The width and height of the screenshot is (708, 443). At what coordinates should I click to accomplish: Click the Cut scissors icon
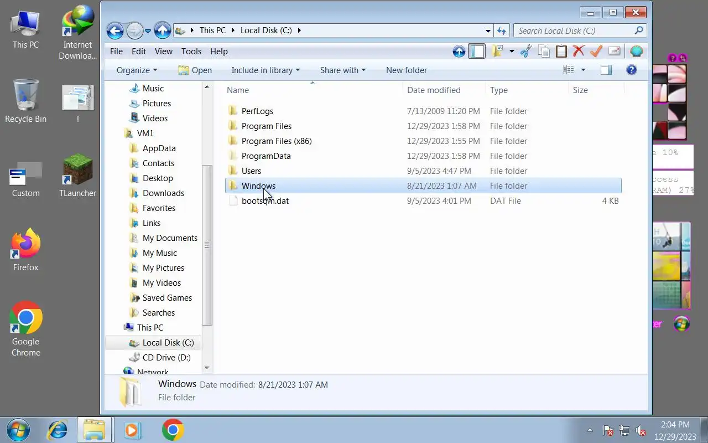tap(526, 51)
